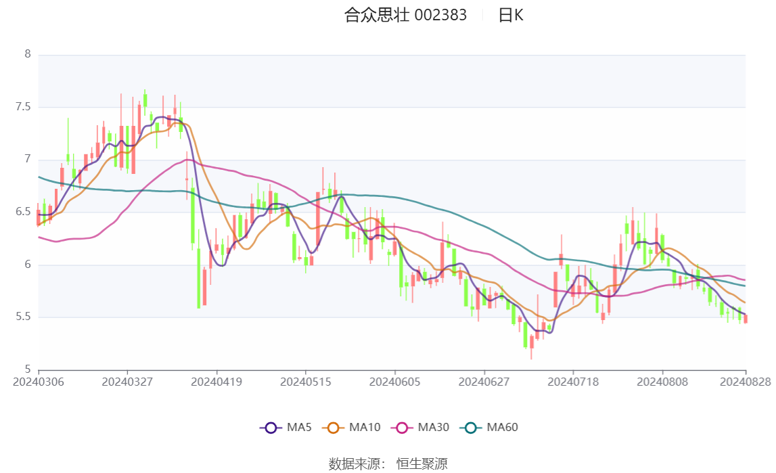This screenshot has height=473, width=776.
Task: Click the 日K label in the title
Action: click(511, 16)
